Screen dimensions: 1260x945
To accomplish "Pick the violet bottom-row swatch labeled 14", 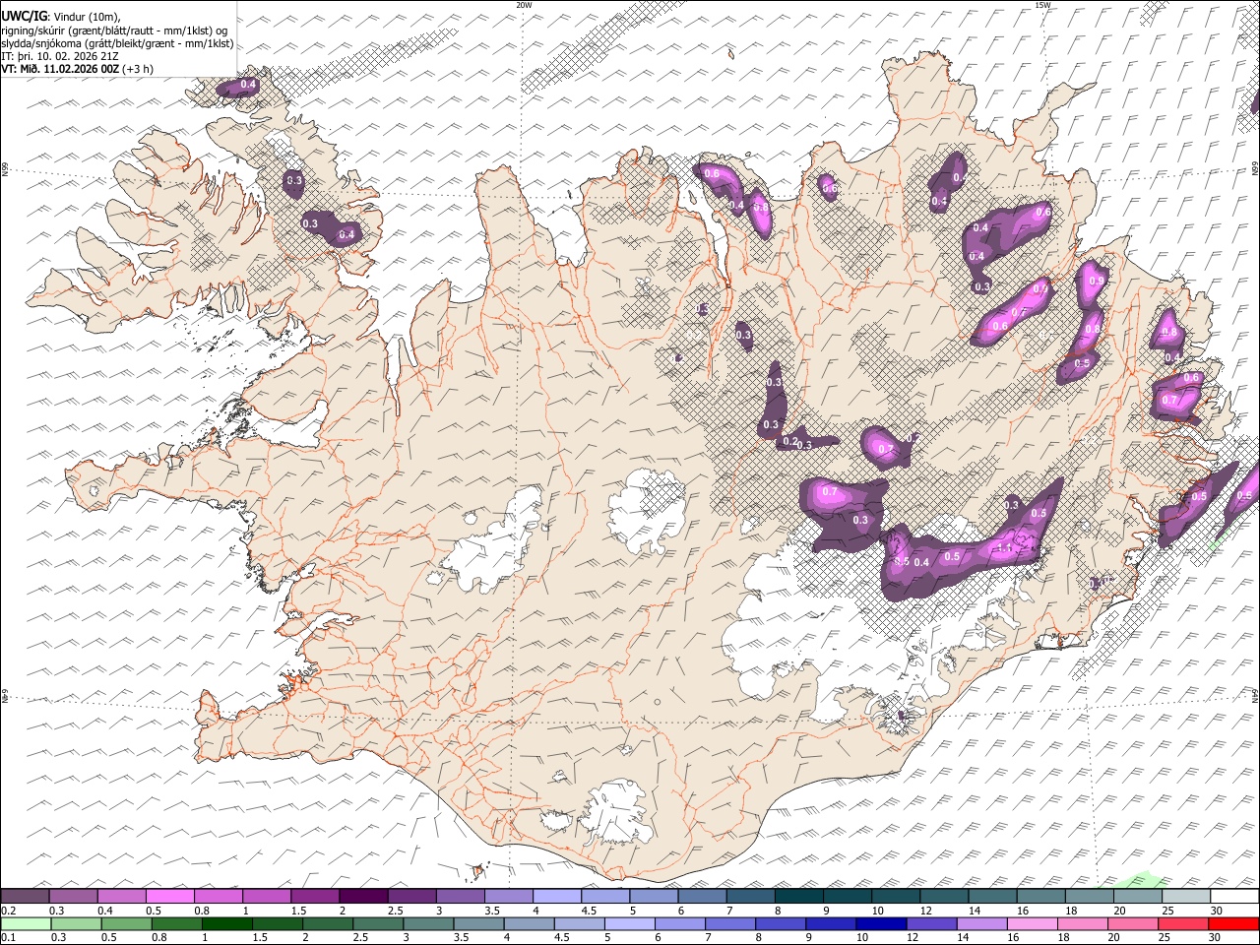I will pyautogui.click(x=980, y=923).
